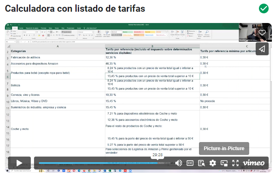The width and height of the screenshot is (280, 182).
Task: Open the Insertar ribbon tab
Action: coord(21,28)
